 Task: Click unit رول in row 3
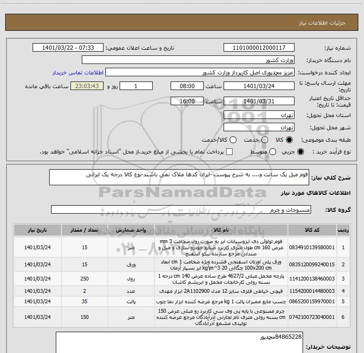pyautogui.click(x=131, y=279)
